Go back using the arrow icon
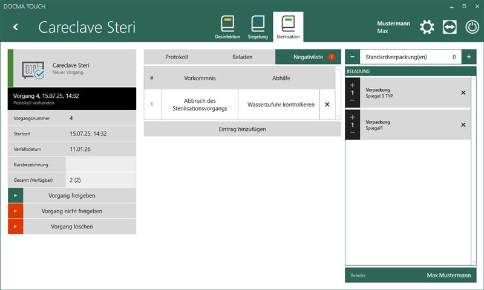 pos(16,27)
